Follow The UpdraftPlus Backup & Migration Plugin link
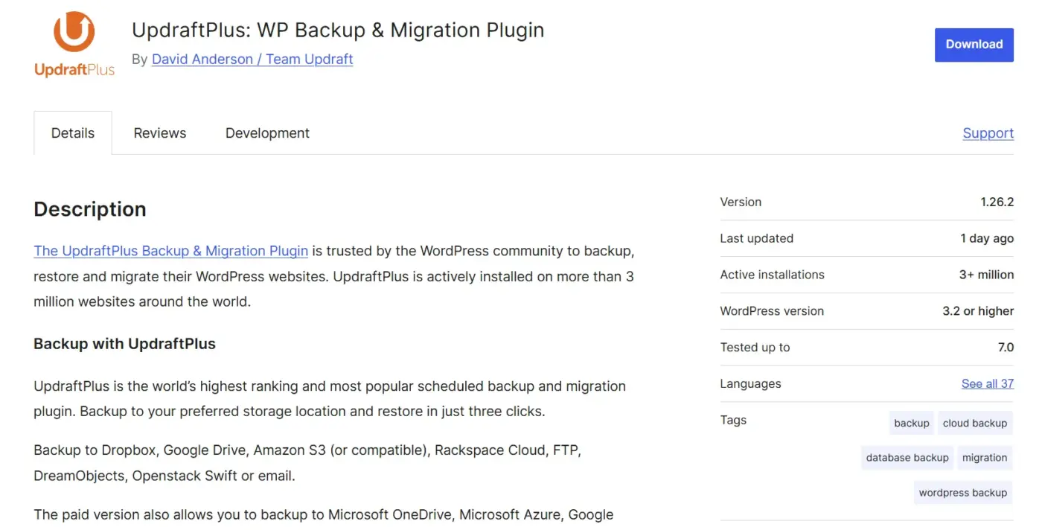The width and height of the screenshot is (1042, 530). point(170,251)
